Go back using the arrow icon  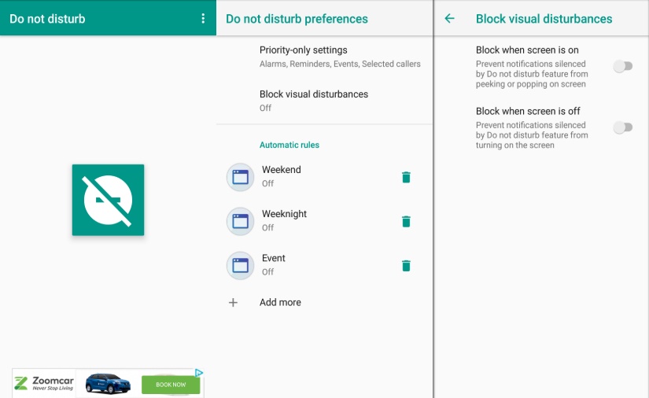(x=450, y=18)
